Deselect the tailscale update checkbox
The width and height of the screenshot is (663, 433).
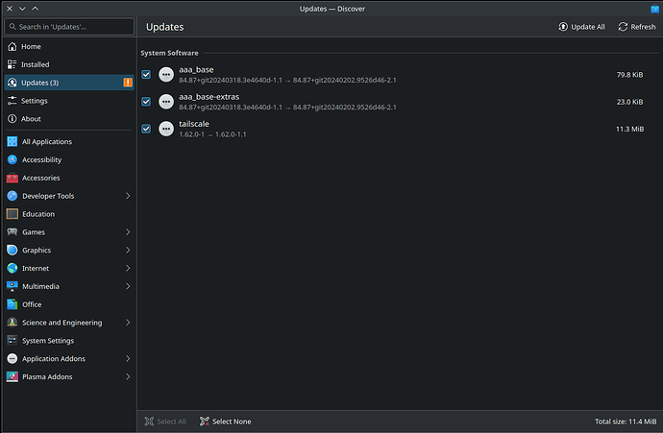(x=146, y=129)
